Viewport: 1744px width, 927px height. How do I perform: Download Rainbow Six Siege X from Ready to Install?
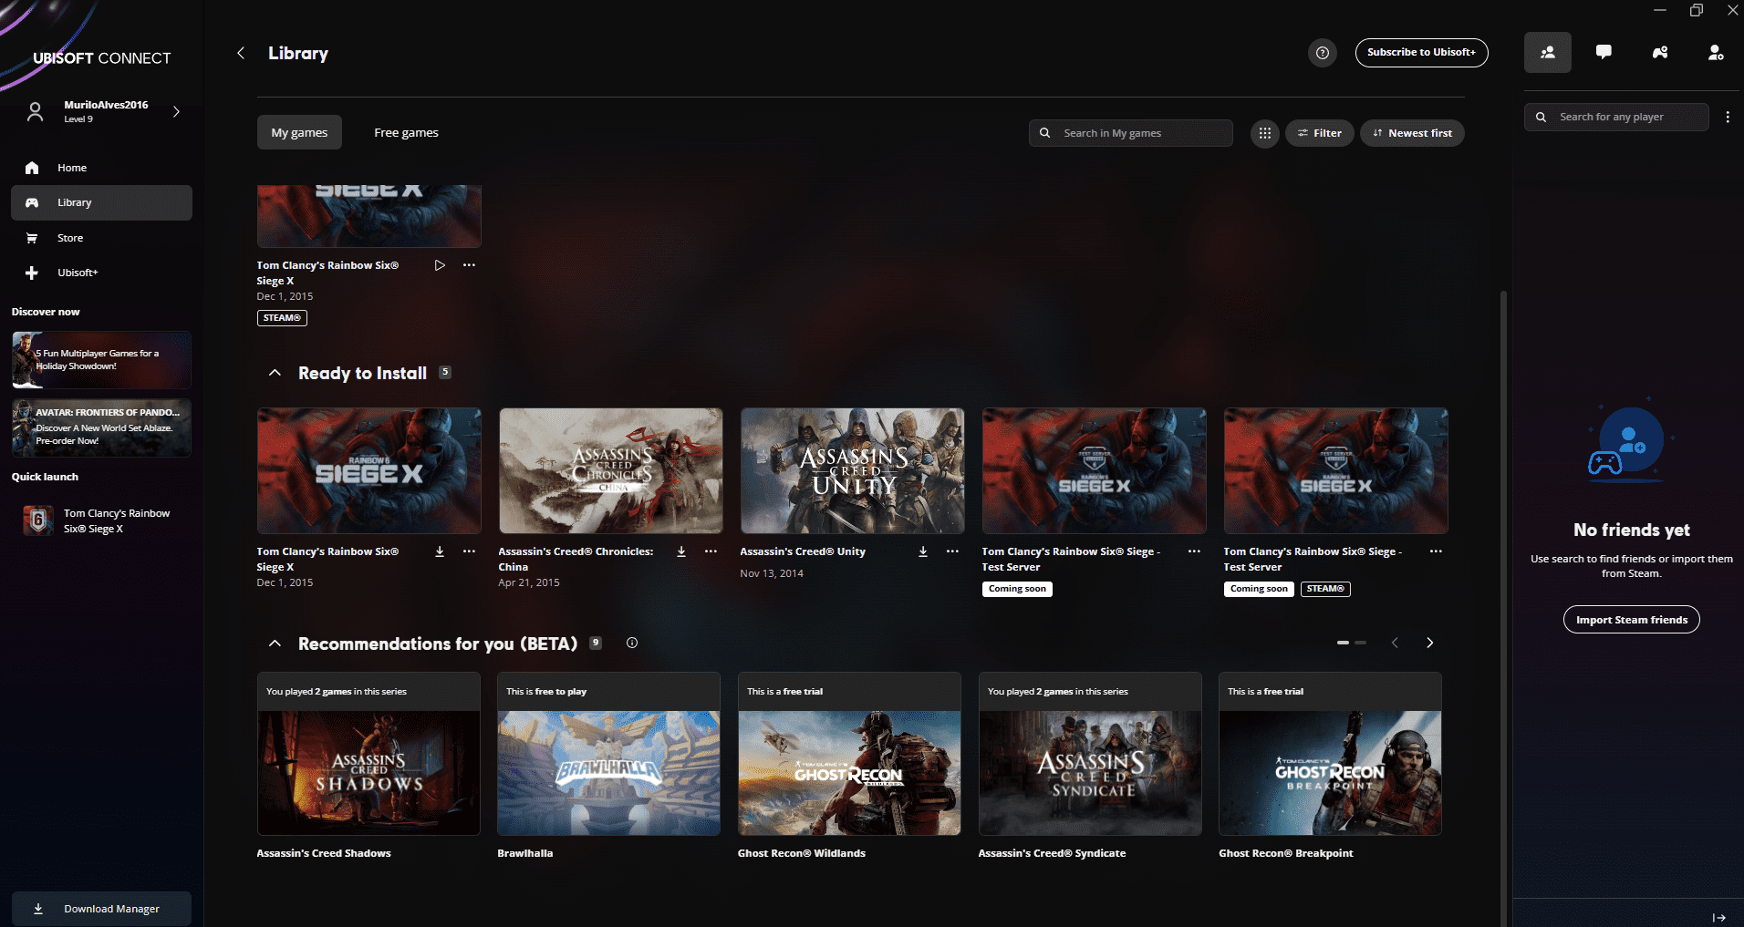tap(439, 551)
